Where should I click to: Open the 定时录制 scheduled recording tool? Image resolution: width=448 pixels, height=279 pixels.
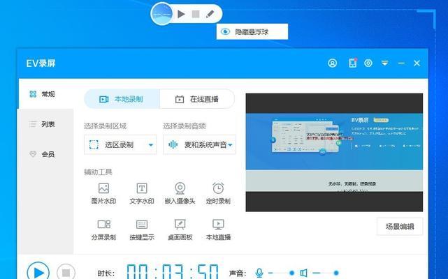coord(218,193)
